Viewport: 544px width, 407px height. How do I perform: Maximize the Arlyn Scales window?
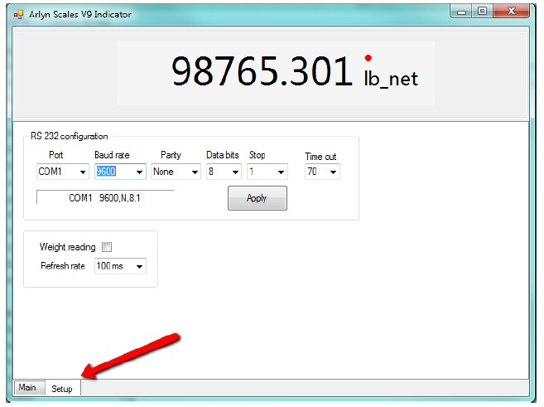482,11
